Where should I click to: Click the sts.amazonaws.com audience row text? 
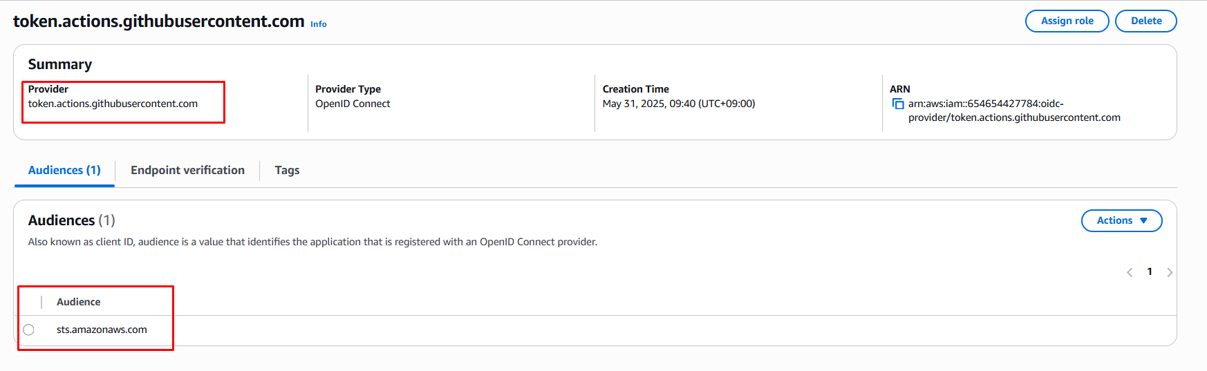click(x=102, y=330)
